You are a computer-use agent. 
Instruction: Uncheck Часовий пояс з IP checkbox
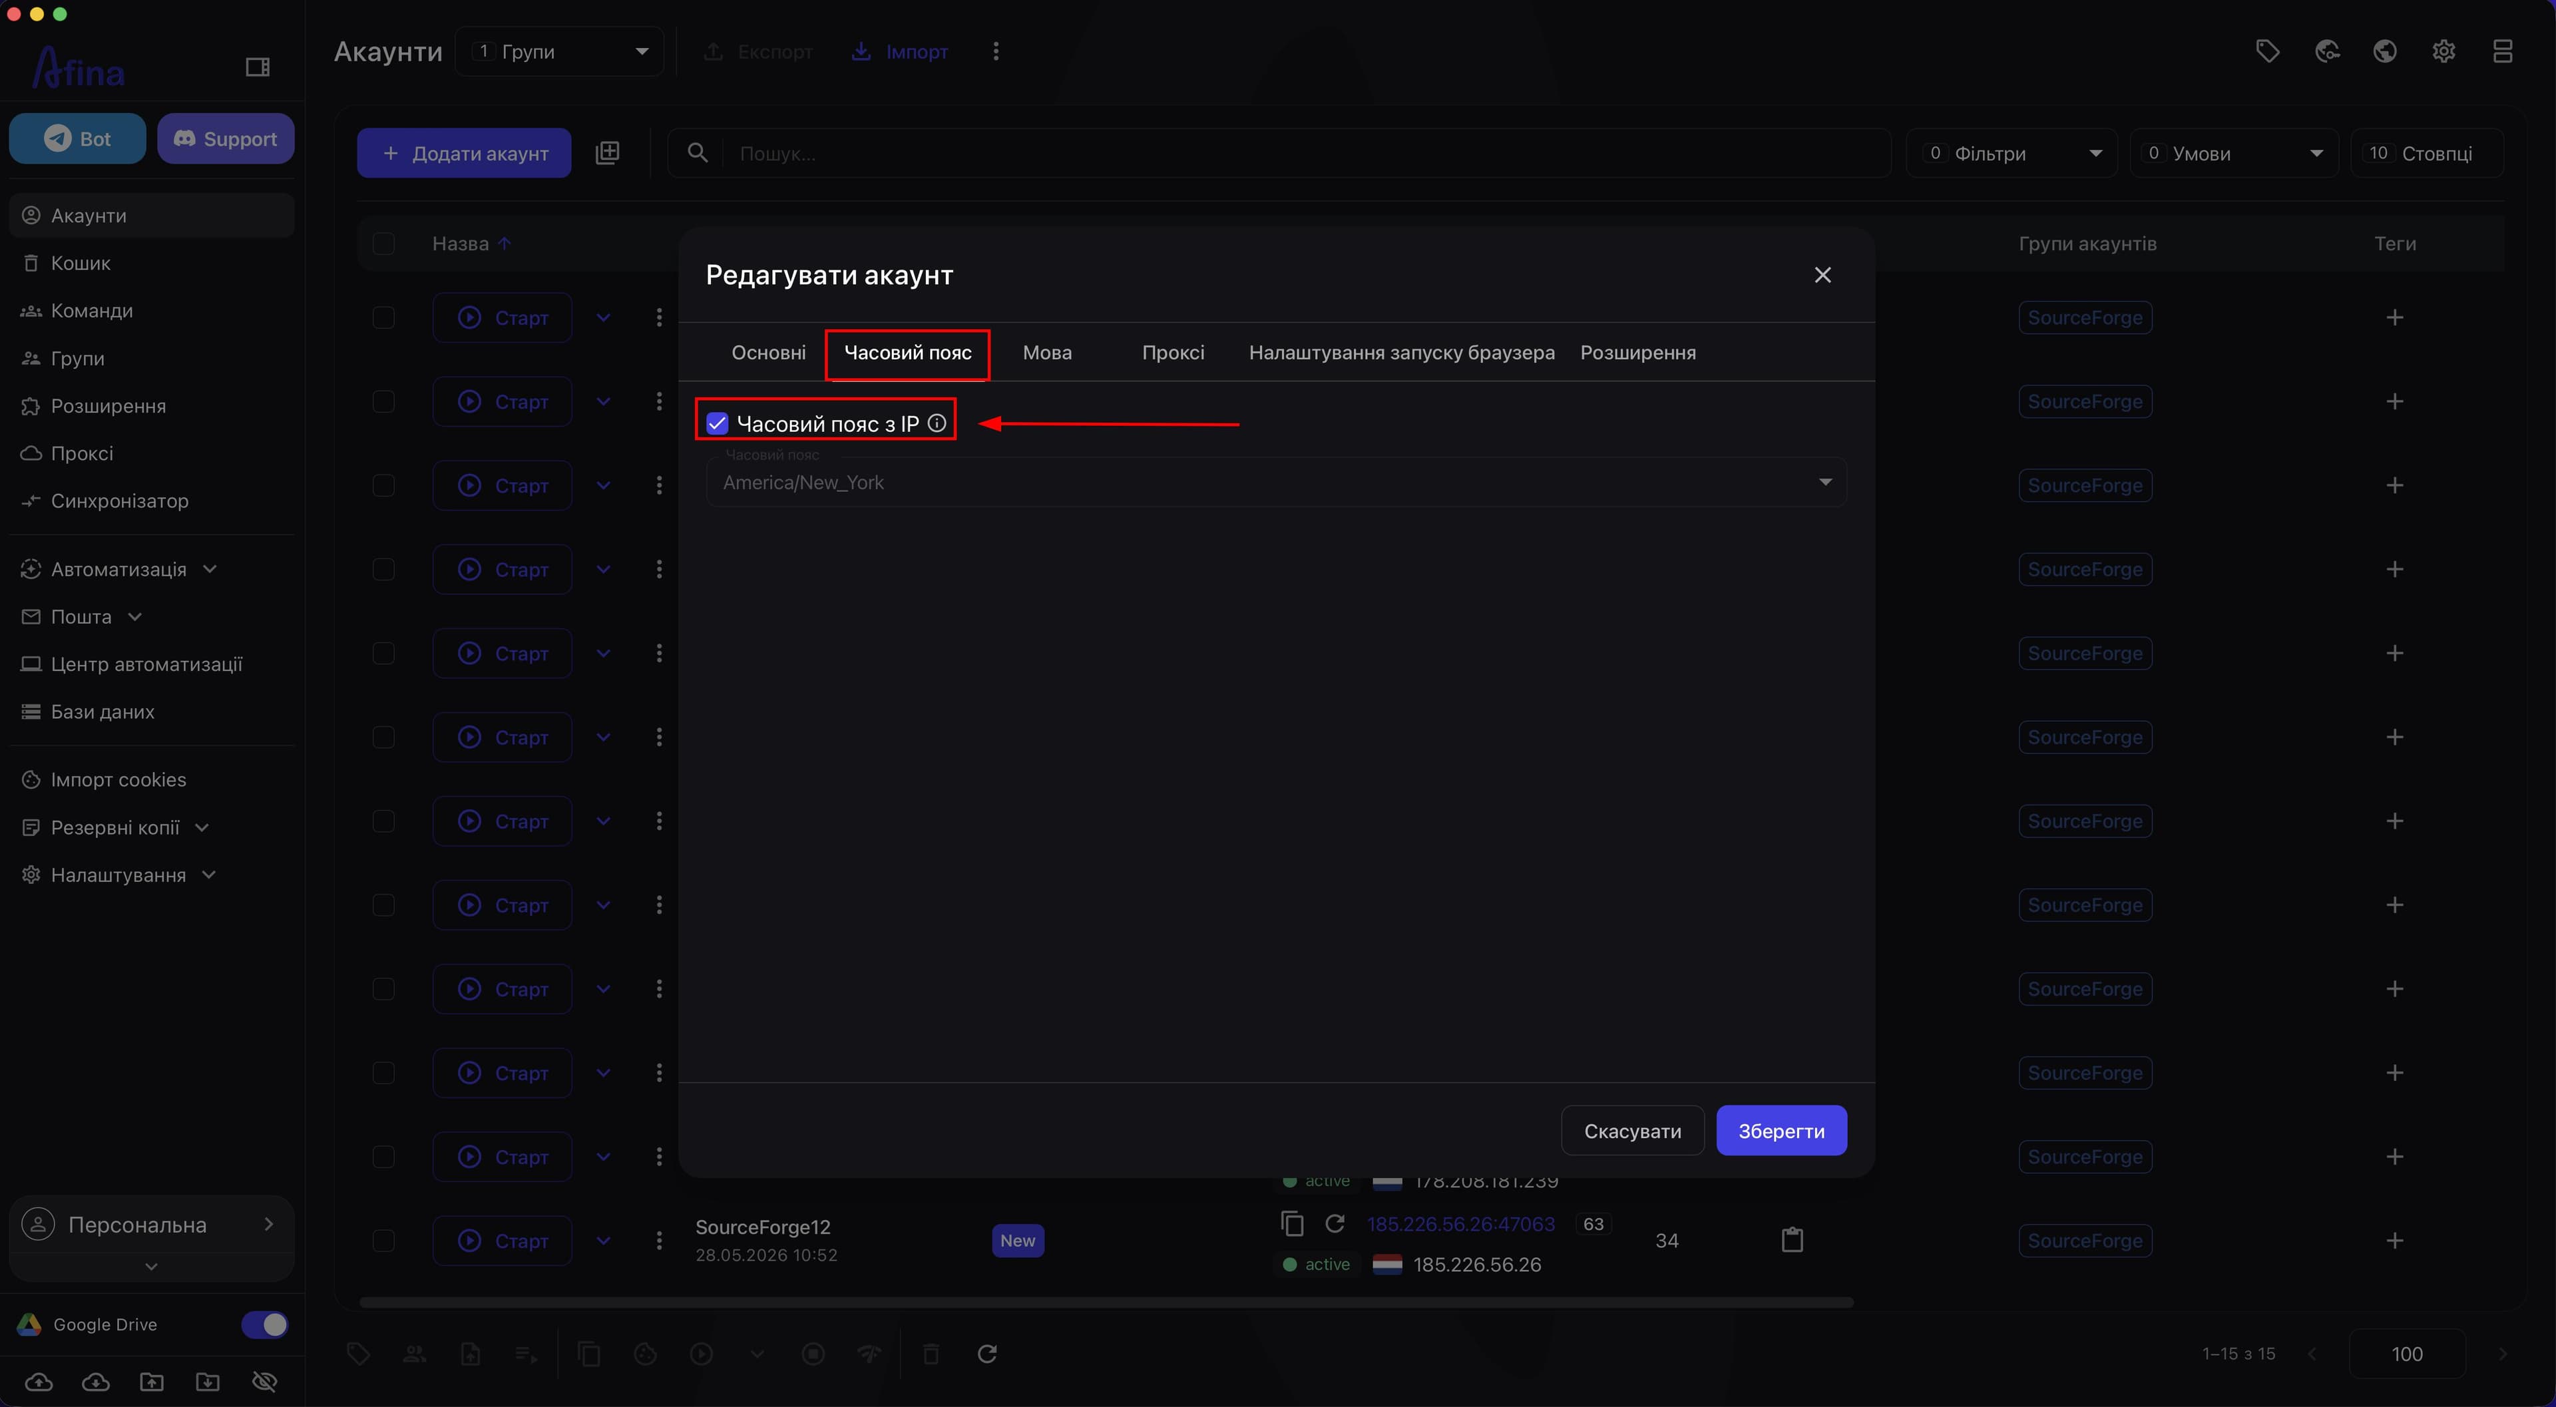click(x=718, y=424)
